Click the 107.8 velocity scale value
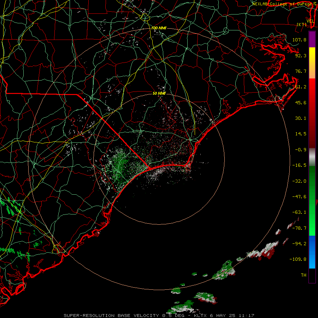318x318 pixels. click(299, 40)
